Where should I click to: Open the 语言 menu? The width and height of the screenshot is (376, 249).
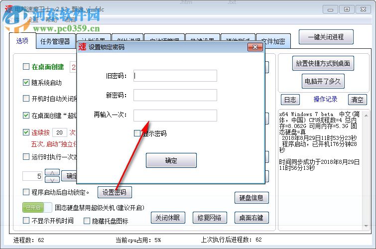(x=70, y=19)
